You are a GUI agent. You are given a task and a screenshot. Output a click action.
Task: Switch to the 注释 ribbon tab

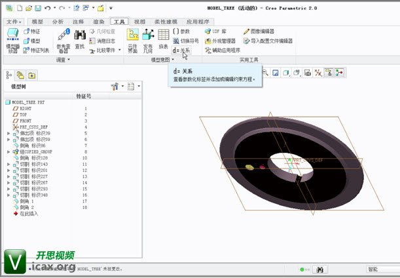point(78,22)
